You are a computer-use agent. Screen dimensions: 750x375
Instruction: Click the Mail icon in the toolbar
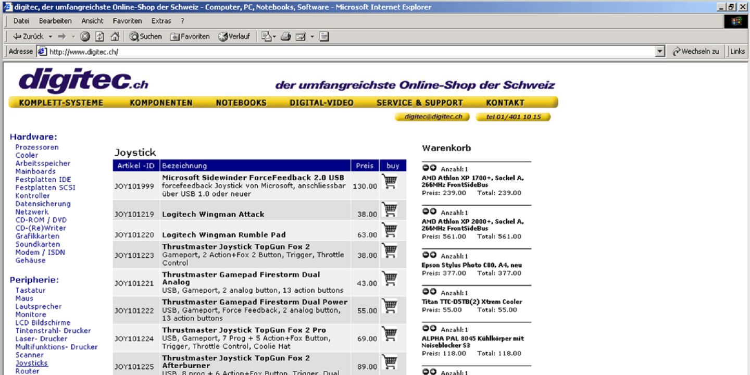pos(266,36)
